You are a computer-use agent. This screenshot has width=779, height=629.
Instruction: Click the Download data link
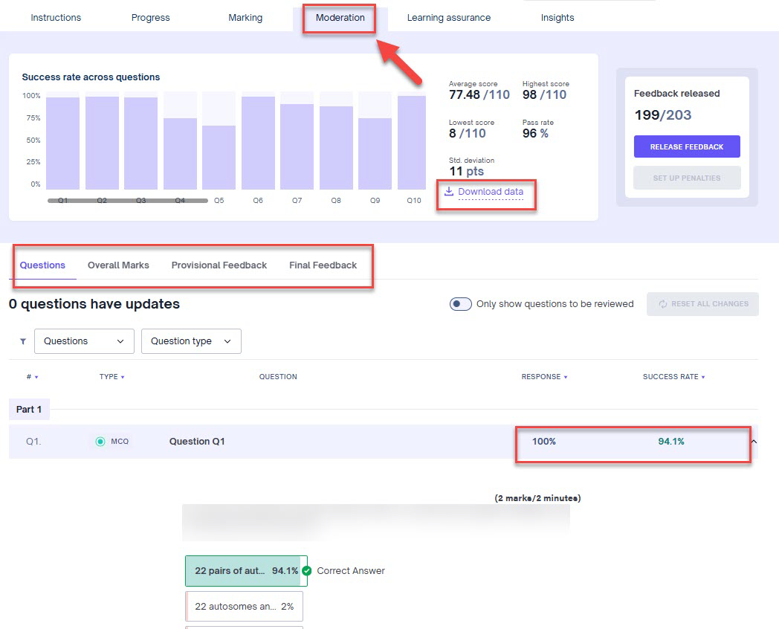pos(491,192)
